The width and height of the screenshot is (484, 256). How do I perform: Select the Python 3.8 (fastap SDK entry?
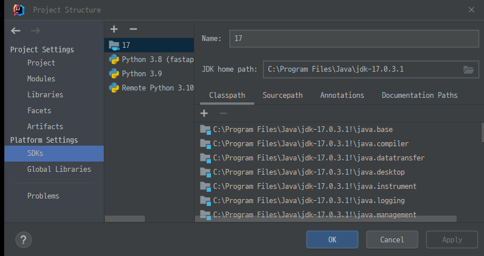click(x=149, y=60)
